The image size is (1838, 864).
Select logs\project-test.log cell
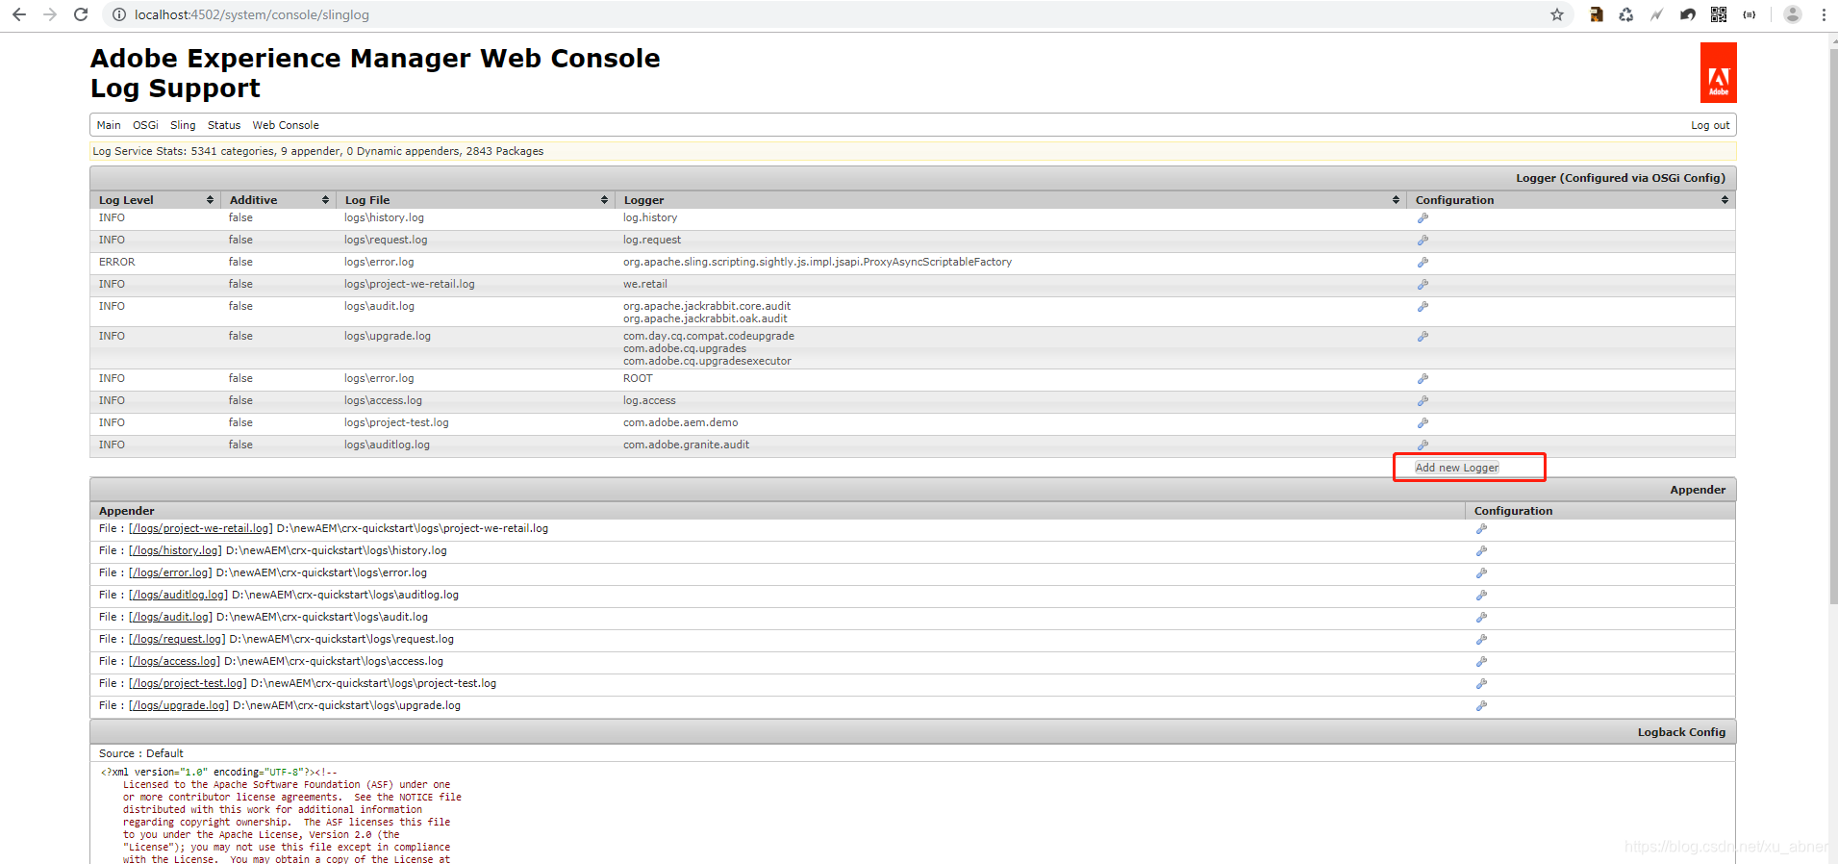pyautogui.click(x=396, y=423)
